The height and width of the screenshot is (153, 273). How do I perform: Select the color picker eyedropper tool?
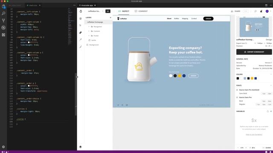click(x=81, y=40)
